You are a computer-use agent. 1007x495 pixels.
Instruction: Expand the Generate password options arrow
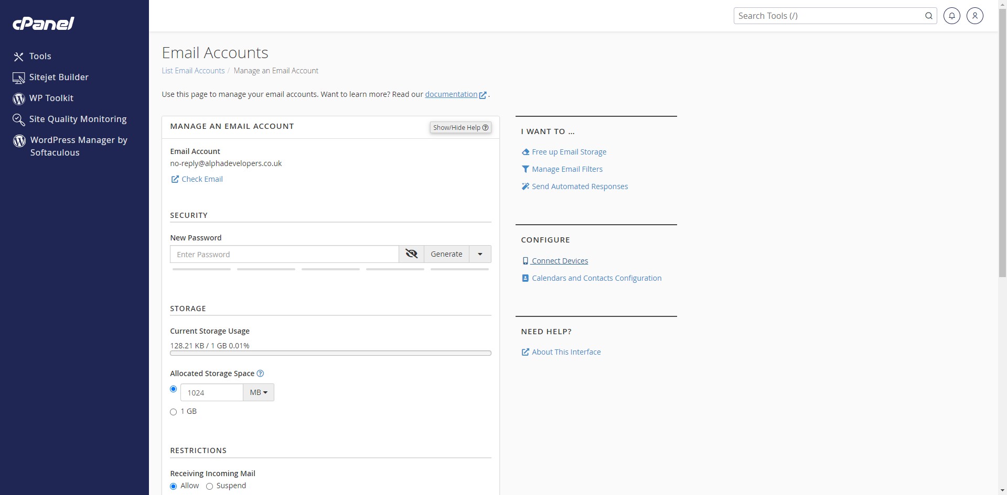pyautogui.click(x=480, y=254)
